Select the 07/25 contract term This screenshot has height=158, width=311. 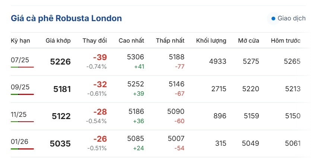tap(20, 60)
